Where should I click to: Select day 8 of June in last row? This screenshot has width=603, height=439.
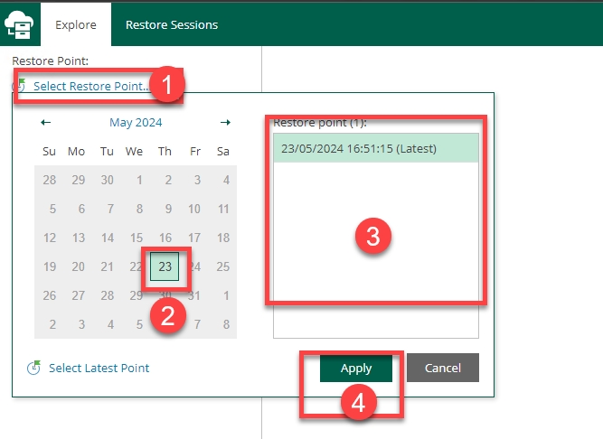point(222,324)
